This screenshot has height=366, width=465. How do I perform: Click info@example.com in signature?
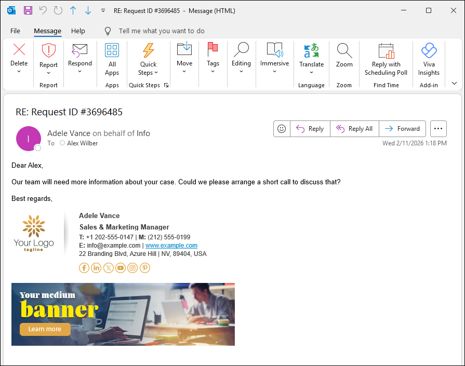click(x=114, y=246)
